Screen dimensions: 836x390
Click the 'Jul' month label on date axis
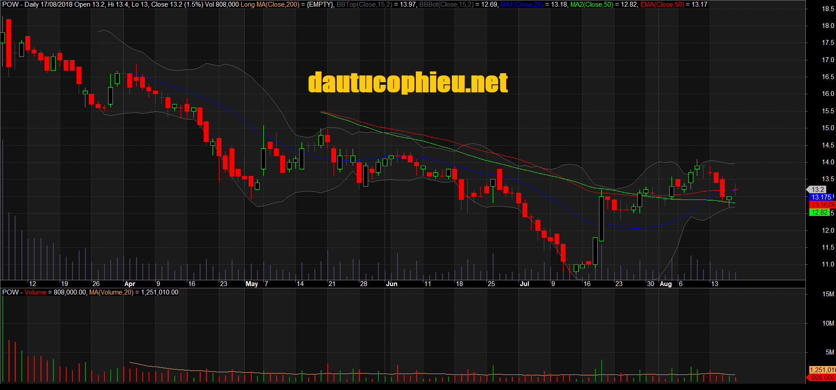click(525, 284)
